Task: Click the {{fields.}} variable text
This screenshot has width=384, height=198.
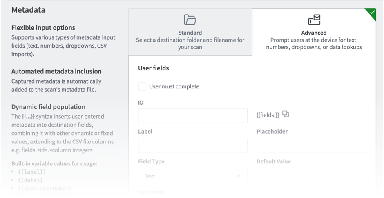Action: click(x=268, y=115)
